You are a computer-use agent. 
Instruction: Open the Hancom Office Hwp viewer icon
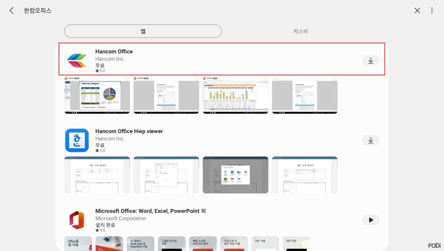point(77,140)
